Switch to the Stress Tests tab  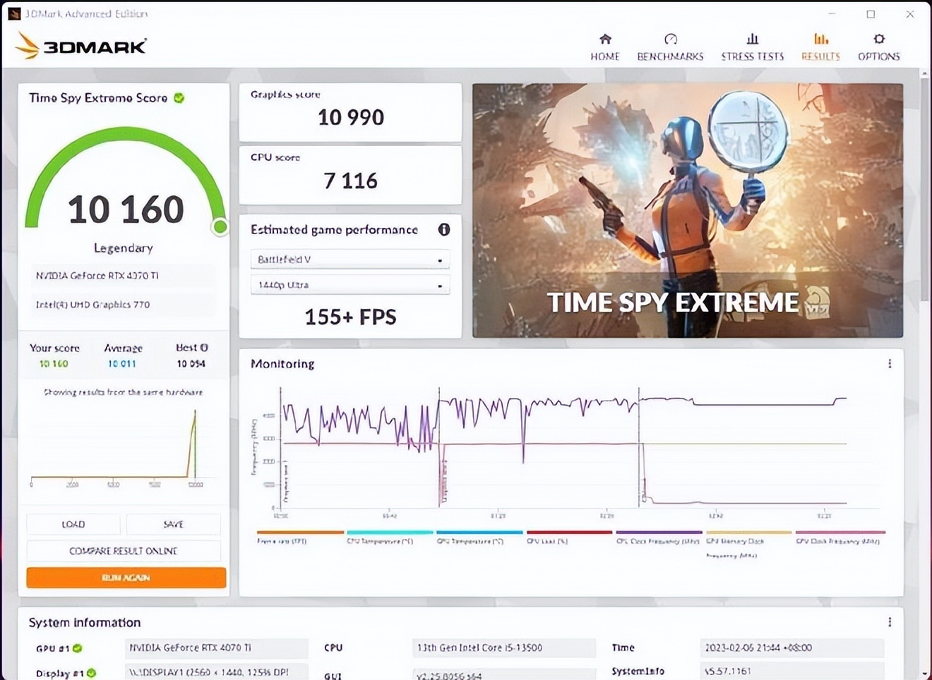click(x=752, y=47)
